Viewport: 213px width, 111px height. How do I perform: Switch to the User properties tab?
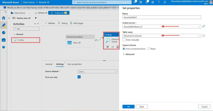(x=74, y=64)
